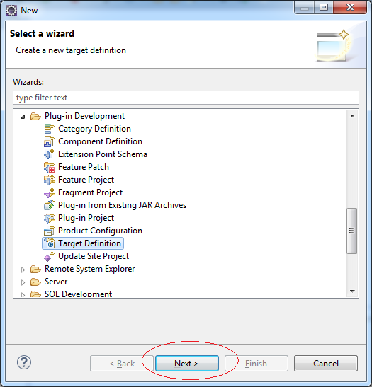
Task: Click the Cancel button
Action: [x=326, y=364]
